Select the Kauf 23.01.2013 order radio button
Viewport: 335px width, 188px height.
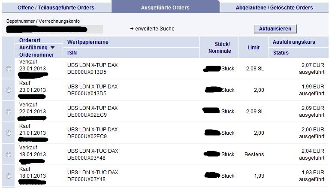9,90
